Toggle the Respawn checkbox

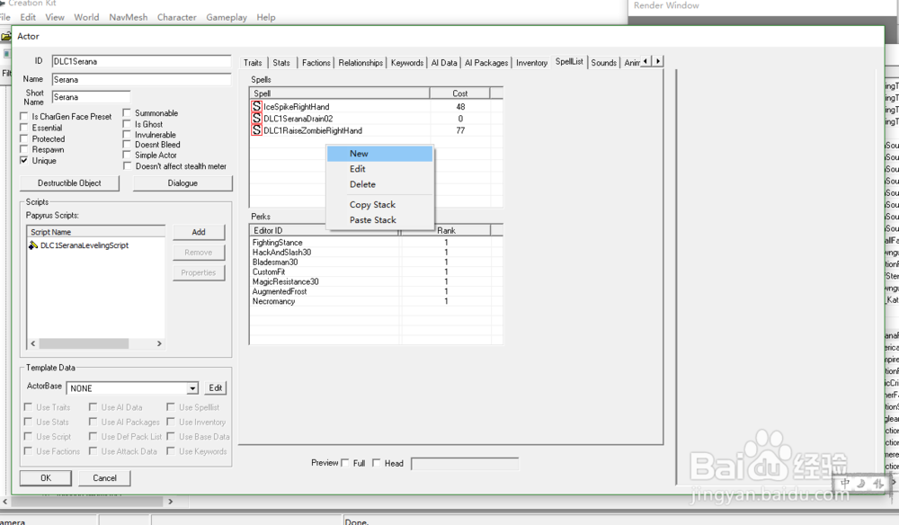24,149
